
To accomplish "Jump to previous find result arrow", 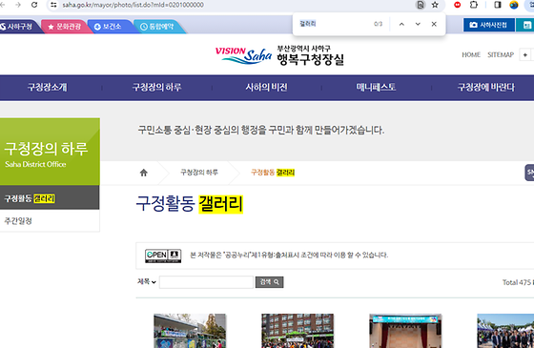I will (x=401, y=24).
